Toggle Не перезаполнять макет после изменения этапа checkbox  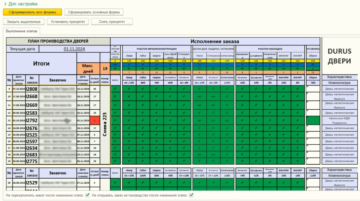click(87, 195)
